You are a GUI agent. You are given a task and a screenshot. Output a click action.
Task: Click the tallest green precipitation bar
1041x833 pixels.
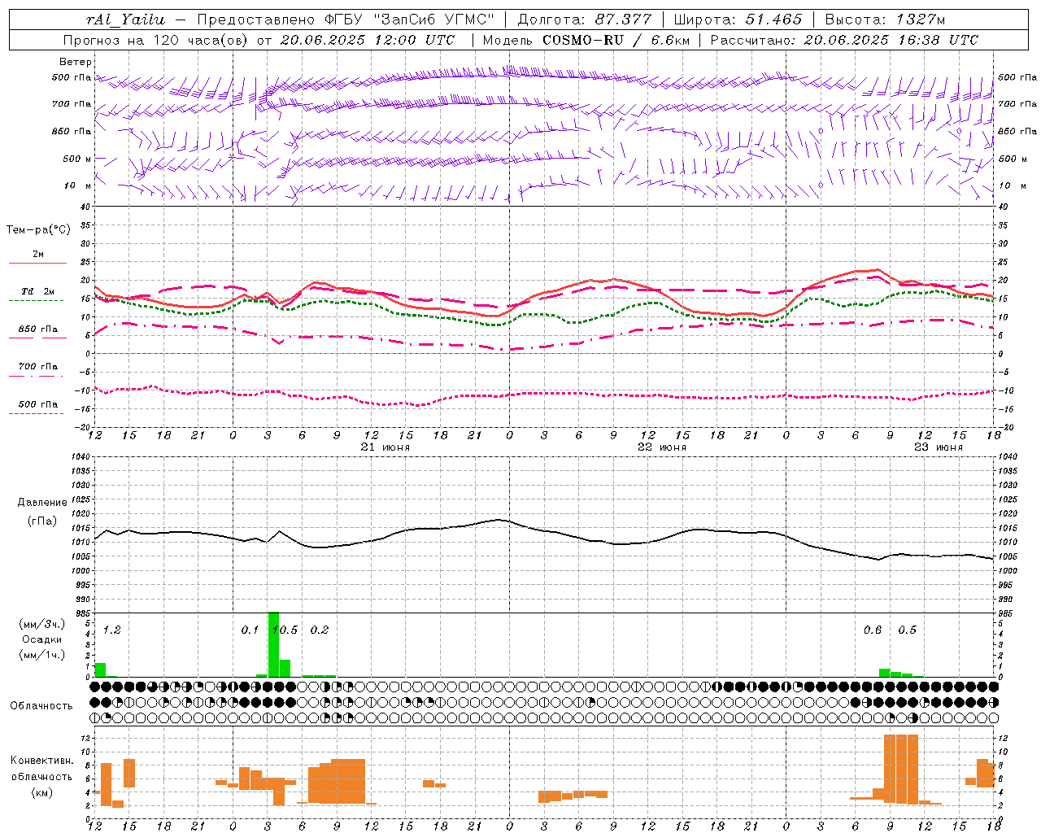[273, 644]
